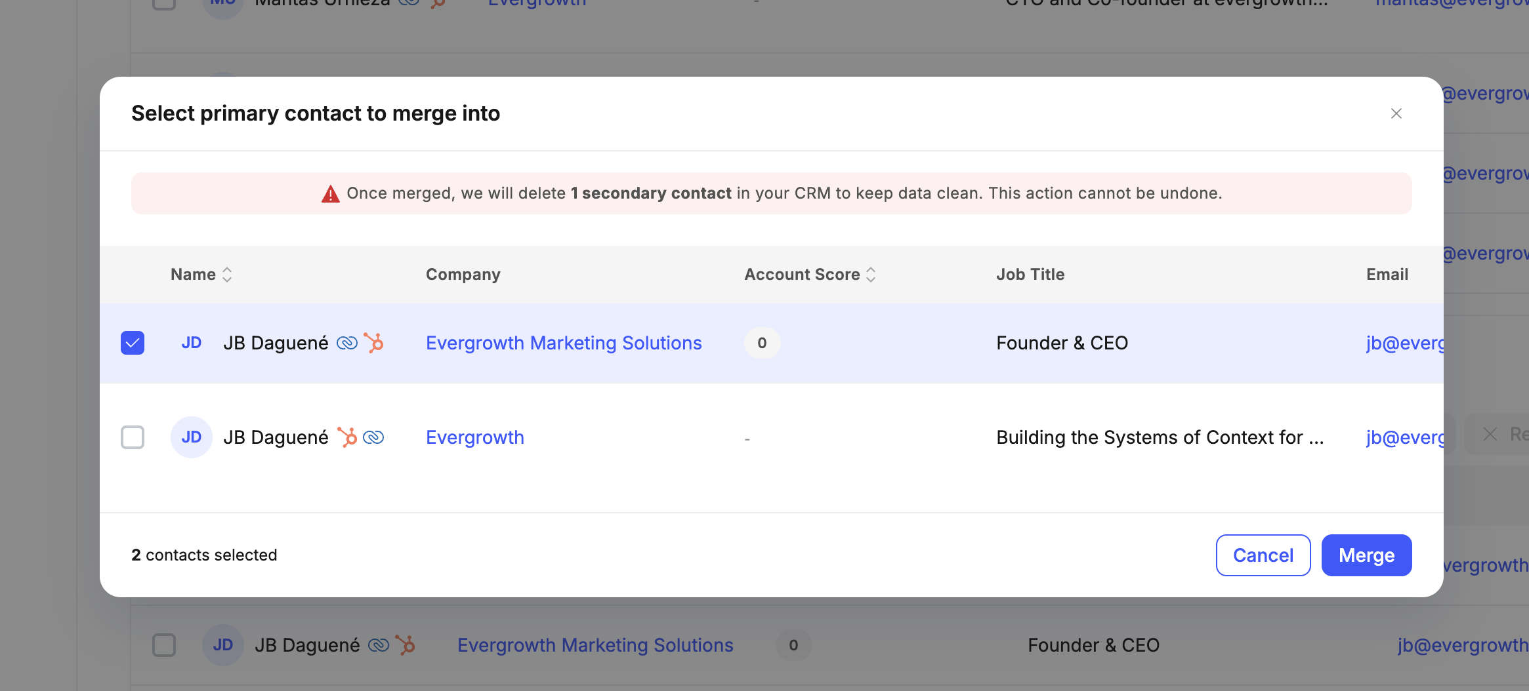Click the link icon next to primary JB Daguené
Viewport: 1529px width, 691px height.
tap(346, 342)
